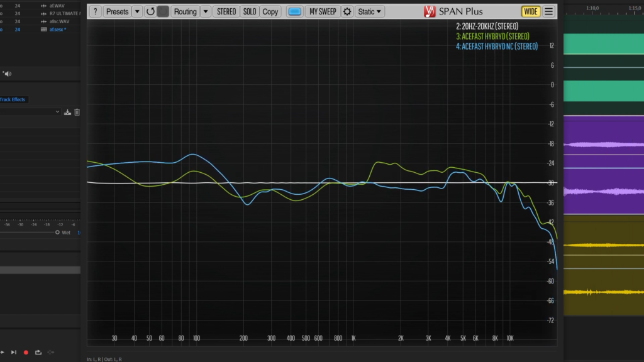Viewport: 644px width, 362px height.
Task: Click the 1:10,0 timeline ruler mark
Action: 592,8
